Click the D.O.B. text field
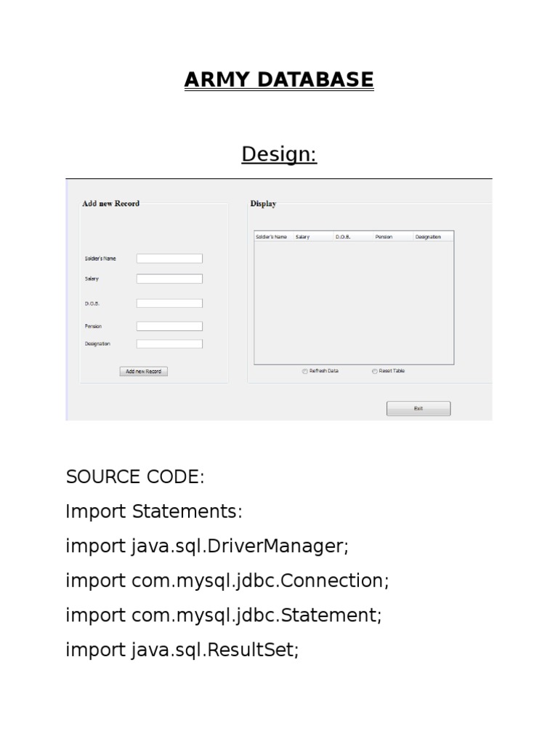Viewport: 558px width, 745px height. [x=169, y=303]
